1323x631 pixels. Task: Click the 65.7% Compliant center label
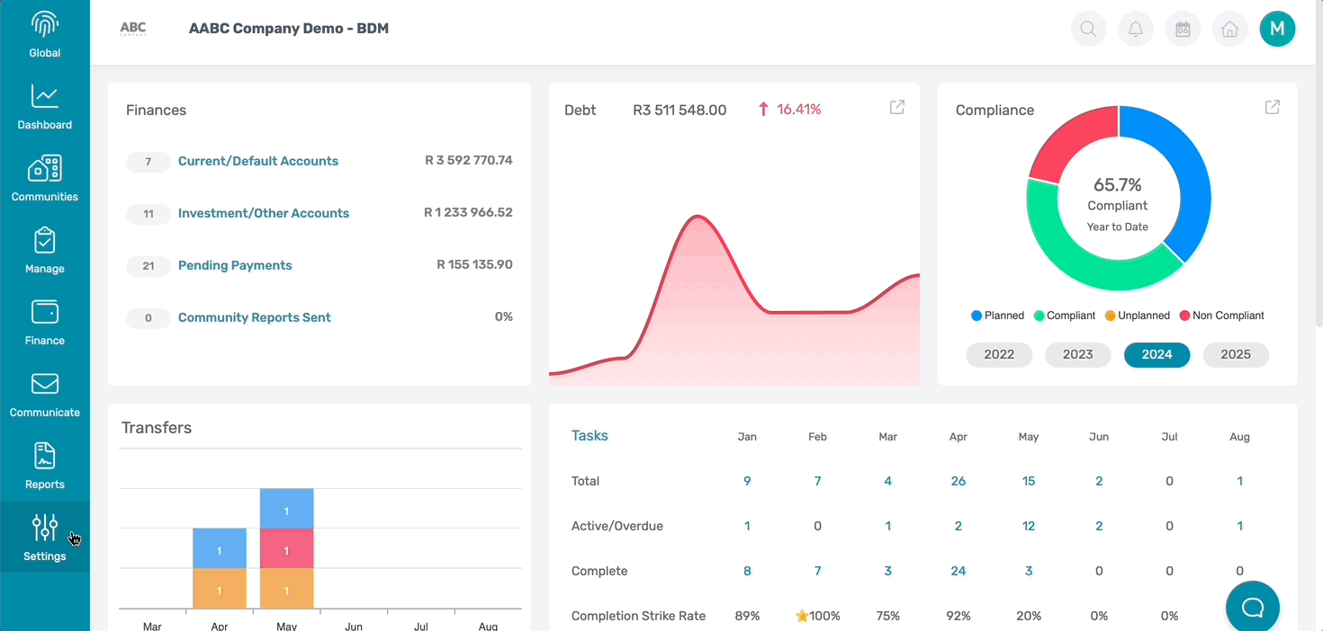click(x=1118, y=193)
